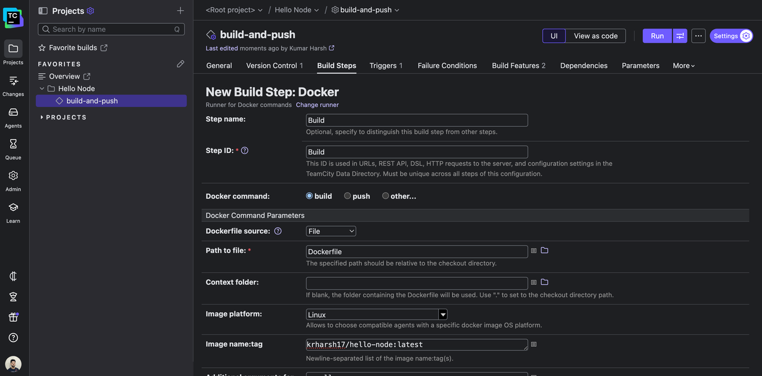This screenshot has width=762, height=376.
Task: Browse folder icon next to Path to file
Action: coord(544,250)
